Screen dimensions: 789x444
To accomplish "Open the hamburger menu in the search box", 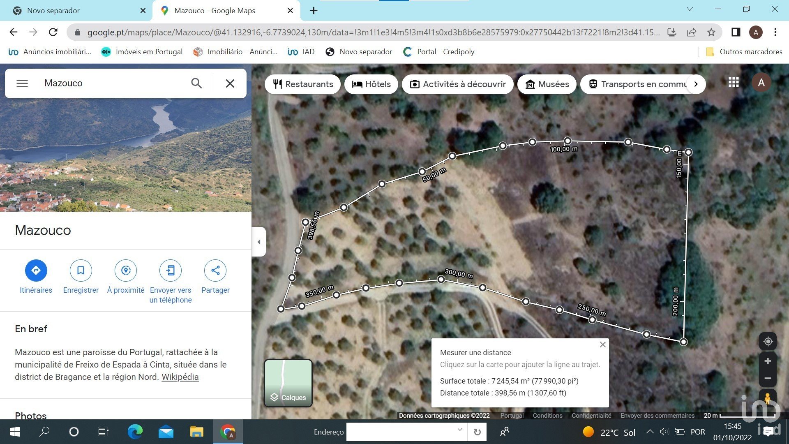I will point(22,83).
